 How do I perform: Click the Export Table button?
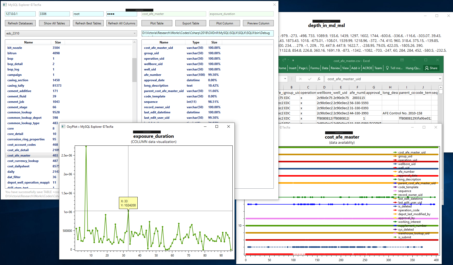tap(191, 23)
